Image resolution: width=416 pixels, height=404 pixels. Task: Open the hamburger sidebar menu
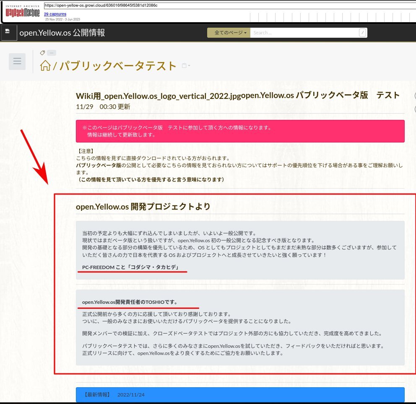(17, 61)
